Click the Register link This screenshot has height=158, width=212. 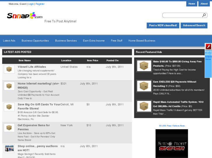(x=40, y=4)
